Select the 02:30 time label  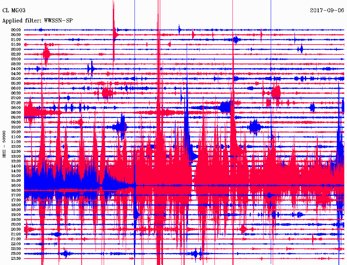[16, 54]
